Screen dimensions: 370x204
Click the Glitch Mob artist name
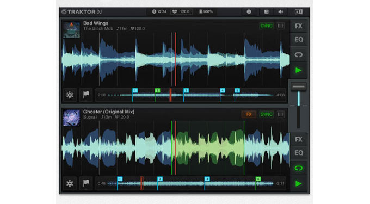click(98, 28)
